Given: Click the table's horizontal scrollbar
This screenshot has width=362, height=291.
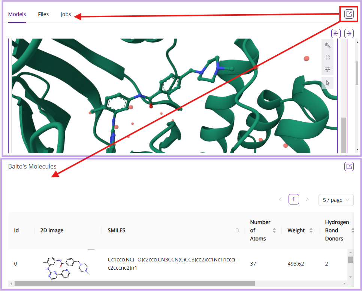Looking at the screenshot, I should pyautogui.click(x=134, y=284).
